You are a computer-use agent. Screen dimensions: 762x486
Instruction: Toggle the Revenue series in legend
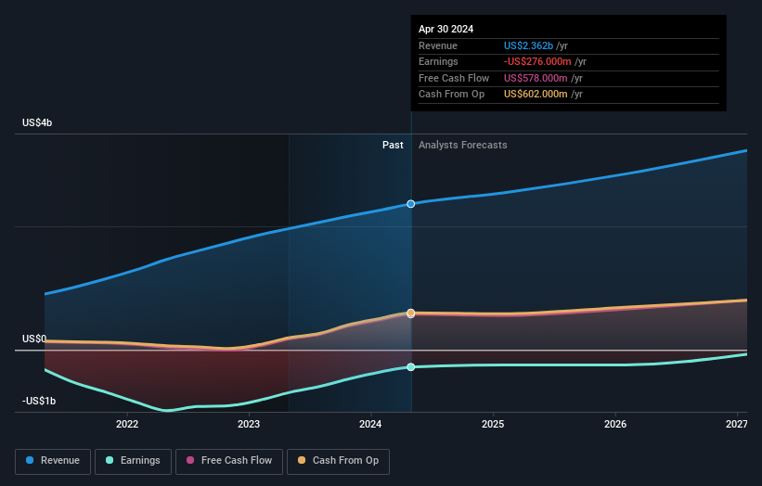coord(53,461)
